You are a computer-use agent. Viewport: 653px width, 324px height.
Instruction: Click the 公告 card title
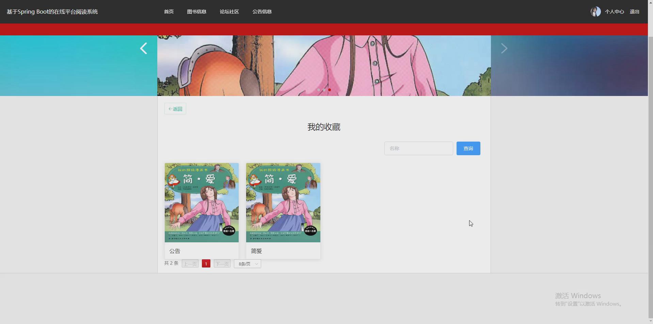[x=175, y=251]
